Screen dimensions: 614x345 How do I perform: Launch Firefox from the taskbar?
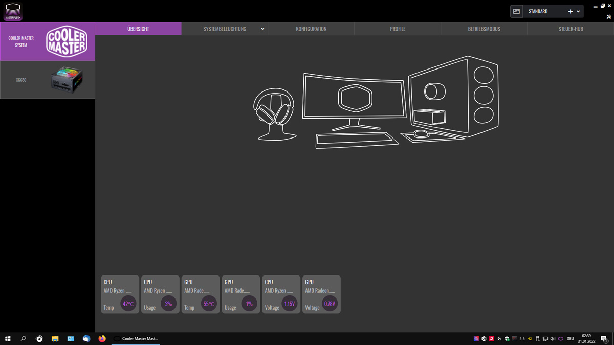click(102, 339)
